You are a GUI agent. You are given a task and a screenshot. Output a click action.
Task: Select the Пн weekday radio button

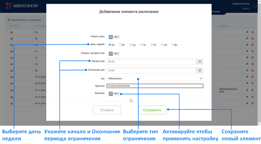point(110,45)
